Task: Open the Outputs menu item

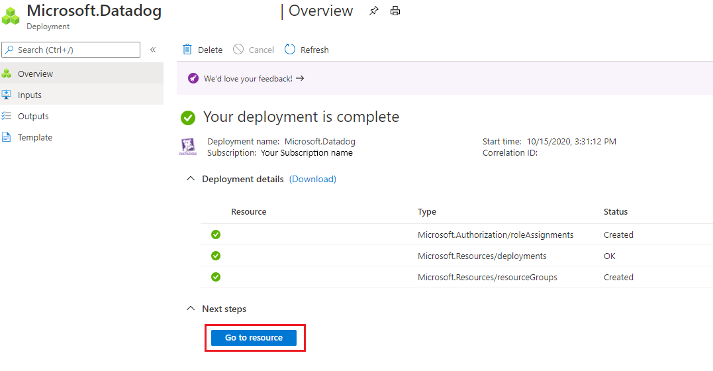Action: [x=82, y=116]
